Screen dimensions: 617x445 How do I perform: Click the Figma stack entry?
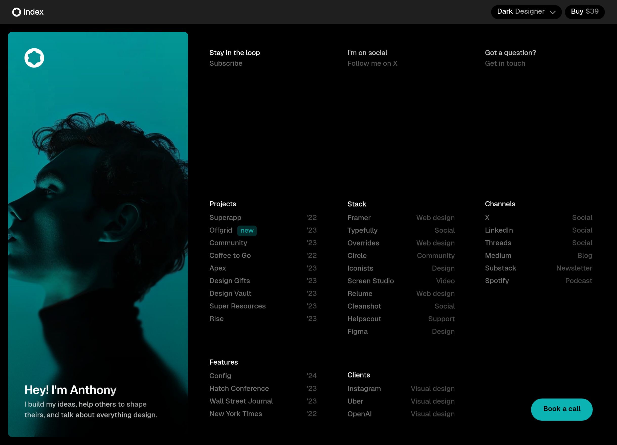click(358, 331)
